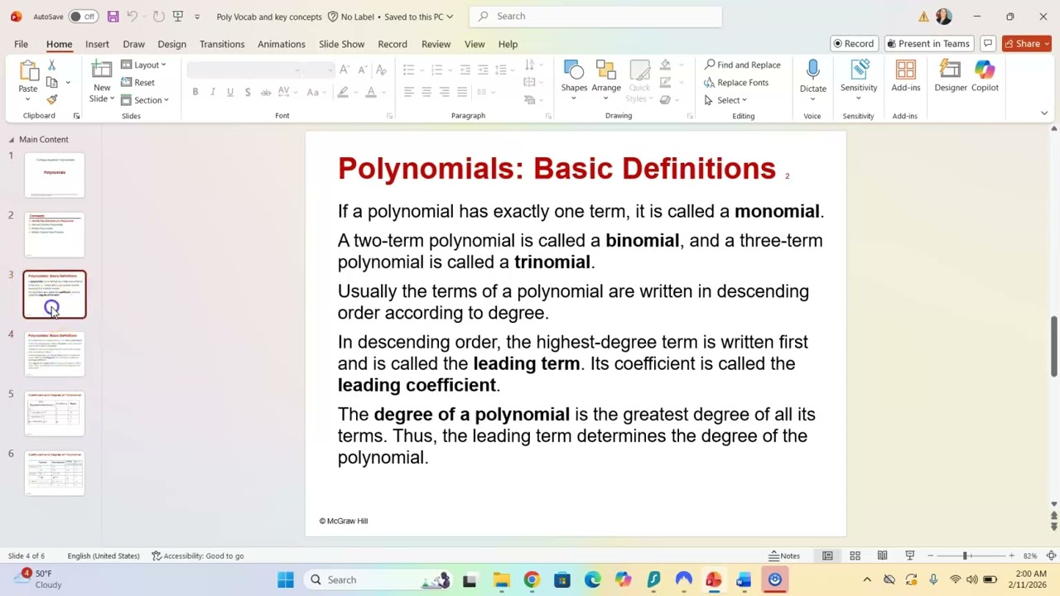Click the Windows Start button
The height and width of the screenshot is (596, 1060).
286,580
